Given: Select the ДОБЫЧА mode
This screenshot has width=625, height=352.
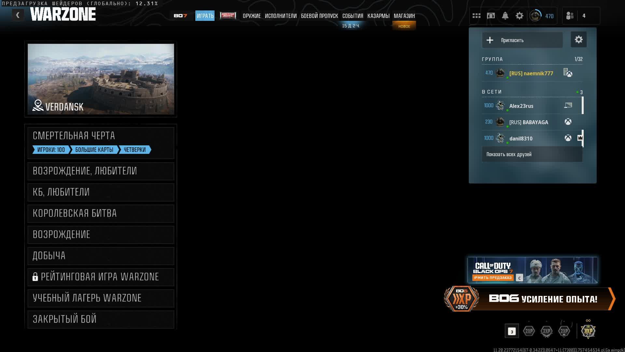Looking at the screenshot, I should [x=101, y=256].
